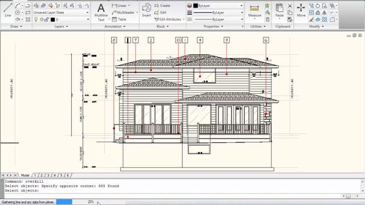Click the Create block tool
The width and height of the screenshot is (365, 205).
point(162,6)
